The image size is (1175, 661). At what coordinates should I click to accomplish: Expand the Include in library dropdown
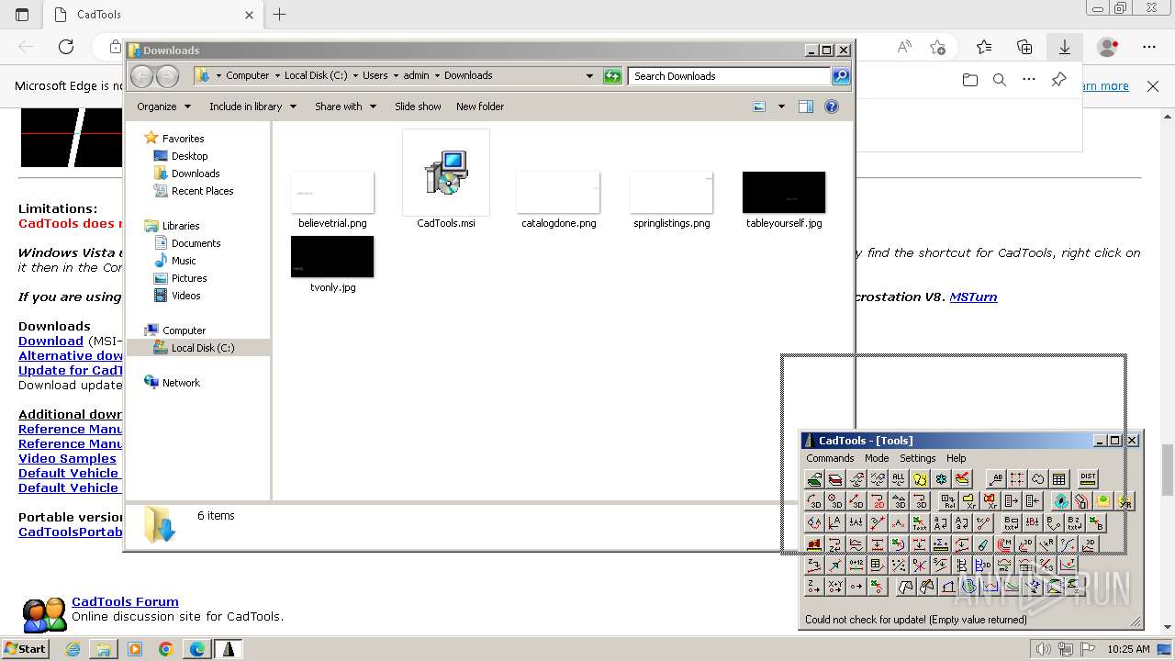point(252,106)
